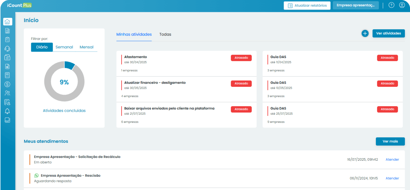Viewport: 410px width, 190px height.
Task: Open the dollar sign financial icon
Action: (x=7, y=84)
